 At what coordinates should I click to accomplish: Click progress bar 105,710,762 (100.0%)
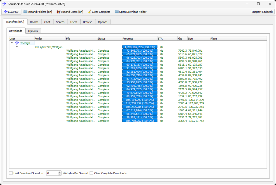pyautogui.click(x=140, y=121)
